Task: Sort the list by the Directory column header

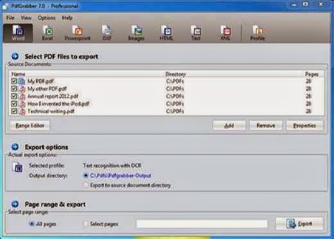Action: pyautogui.click(x=175, y=74)
